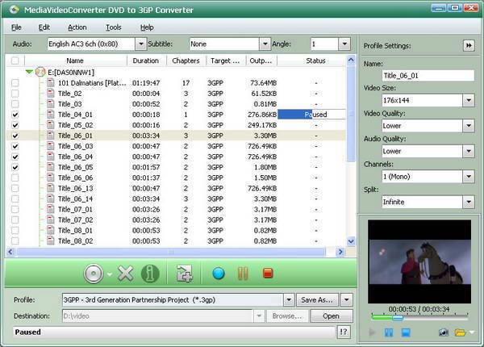Image resolution: width=484 pixels, height=347 pixels.
Task: Click the orange Pause conversion icon
Action: (243, 274)
